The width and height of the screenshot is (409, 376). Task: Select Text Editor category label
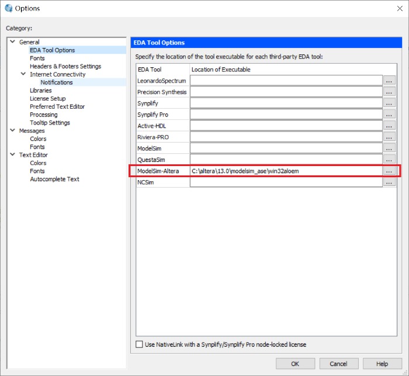(33, 155)
